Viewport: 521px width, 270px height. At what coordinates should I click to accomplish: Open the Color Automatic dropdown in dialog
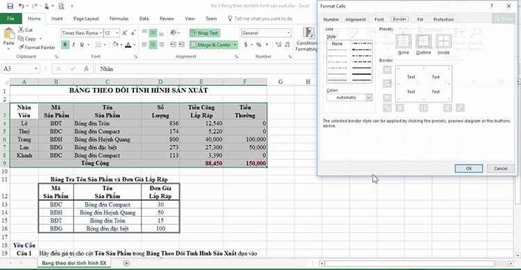(x=368, y=98)
